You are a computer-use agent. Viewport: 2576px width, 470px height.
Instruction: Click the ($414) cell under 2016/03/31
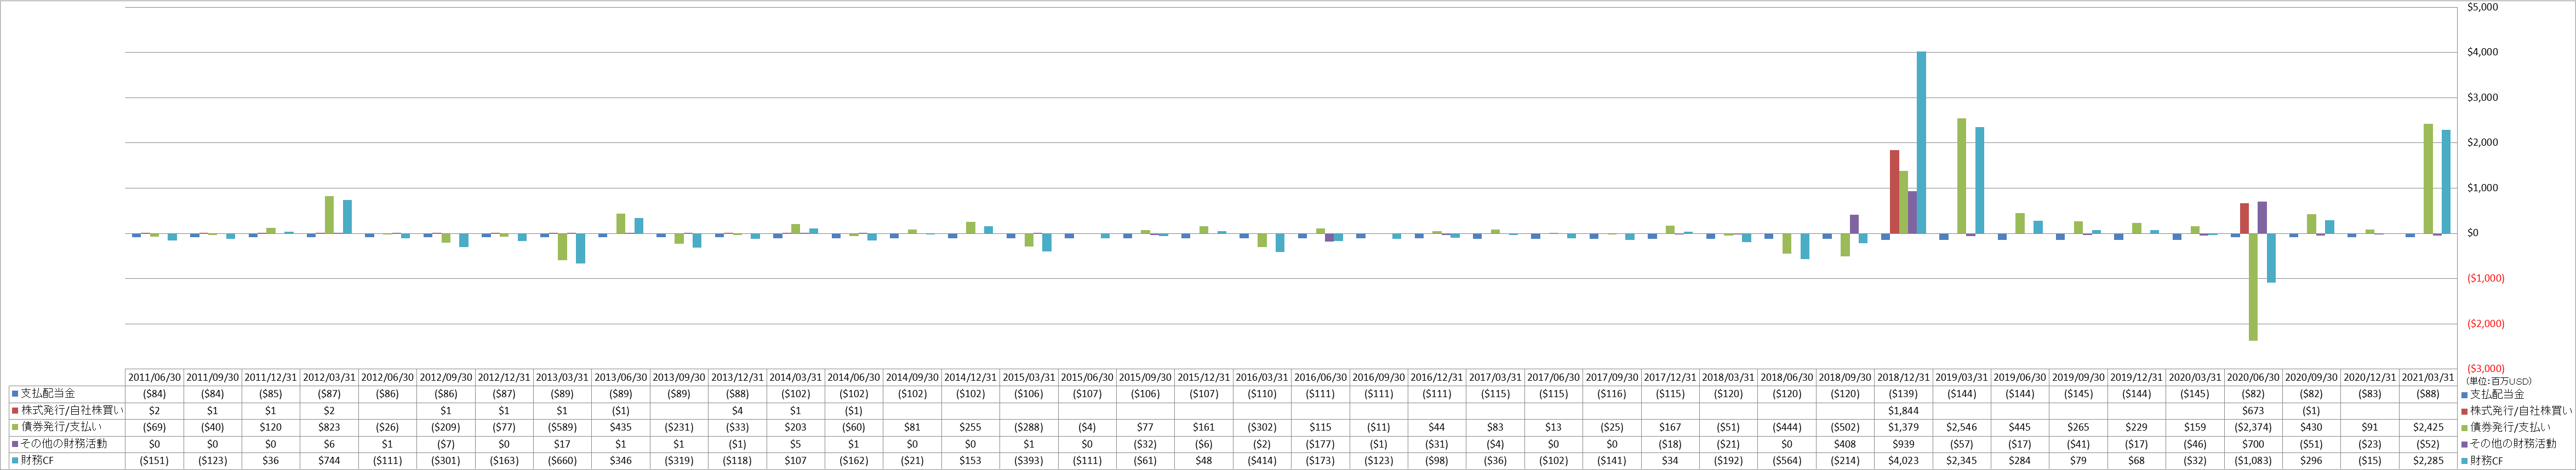click(1262, 461)
